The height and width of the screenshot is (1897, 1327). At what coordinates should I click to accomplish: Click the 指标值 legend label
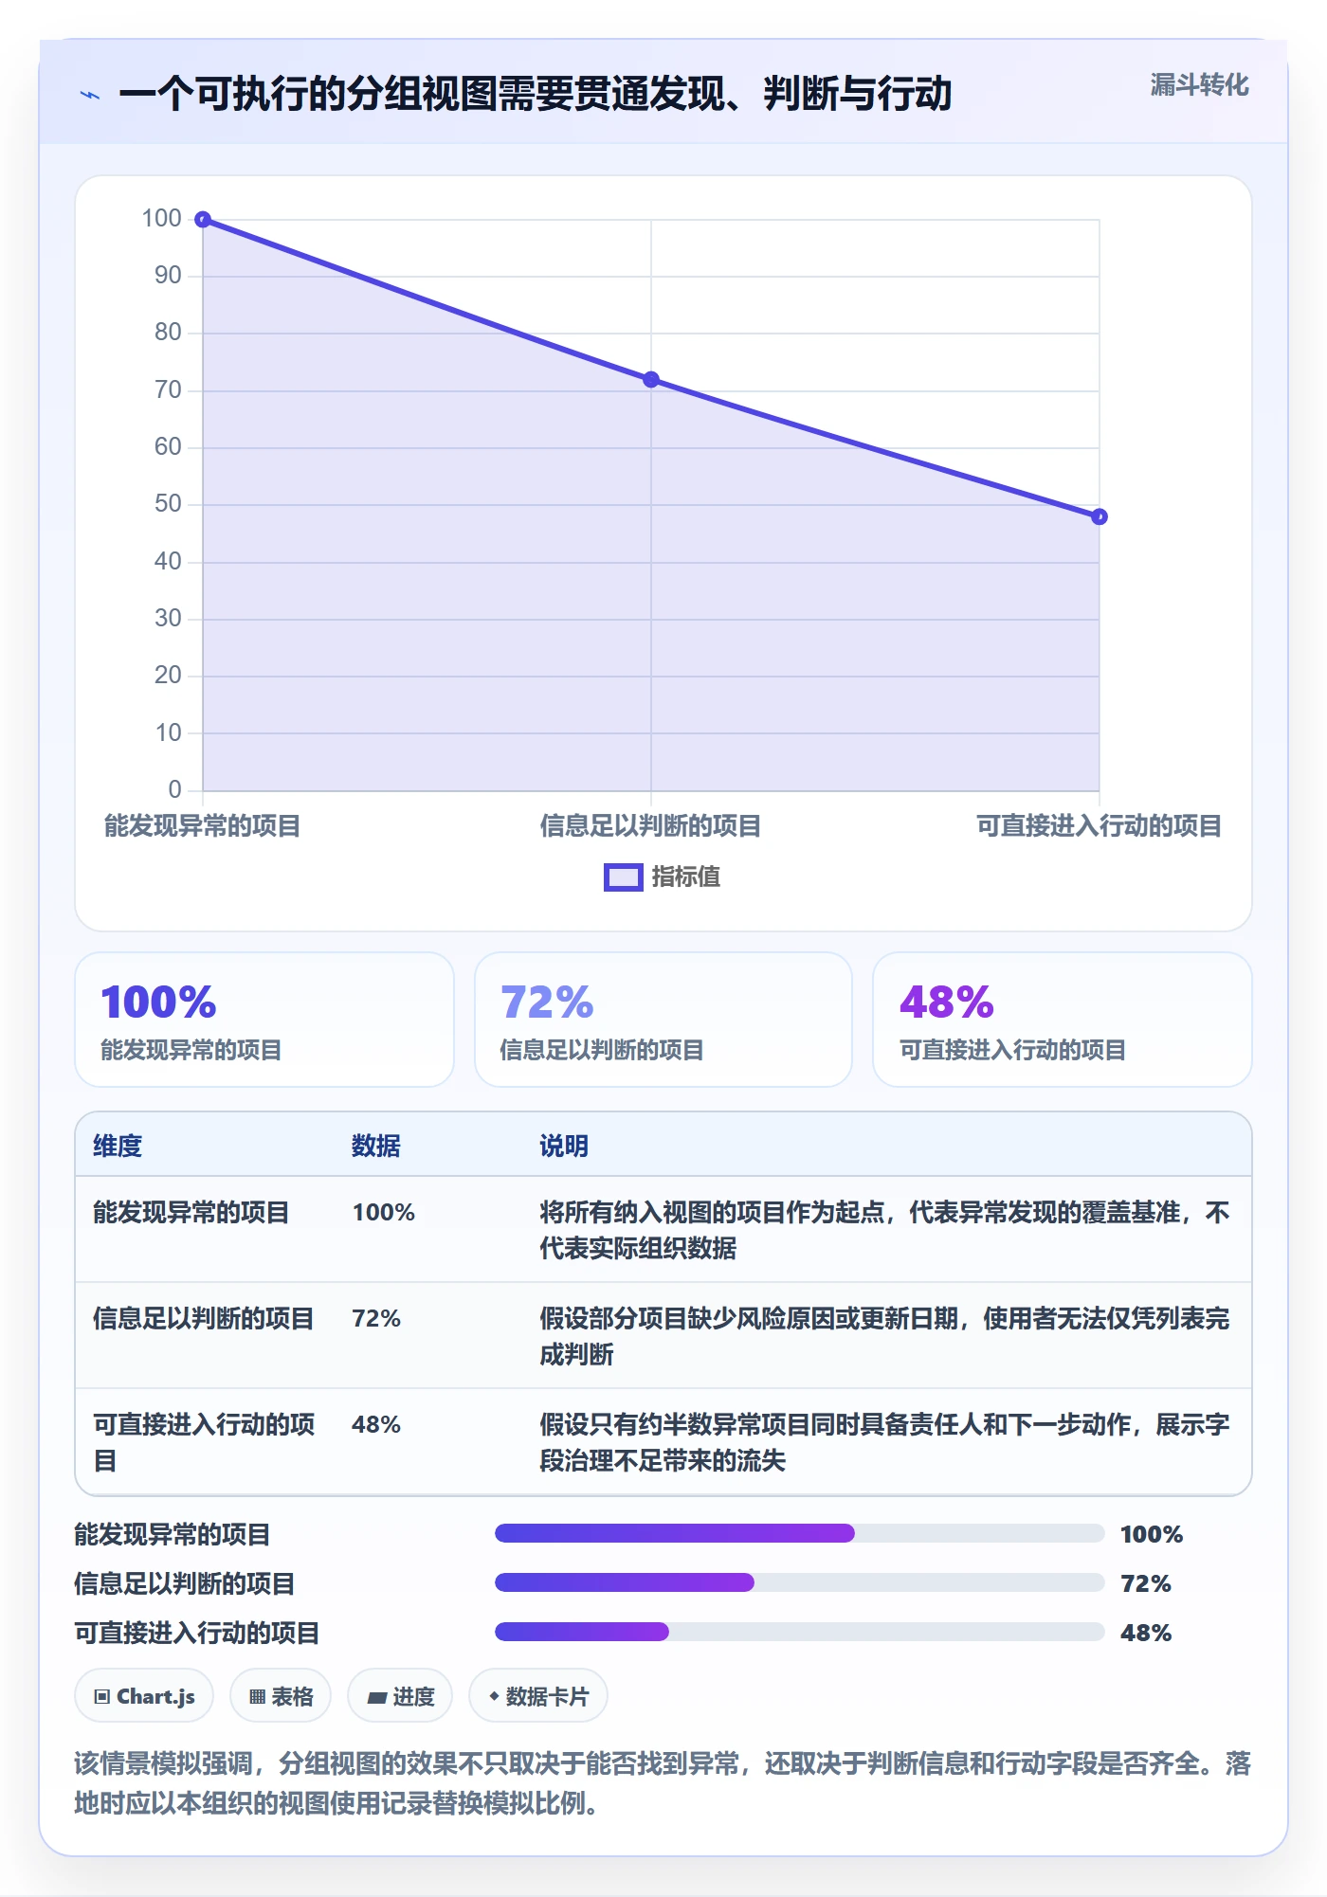coord(686,877)
